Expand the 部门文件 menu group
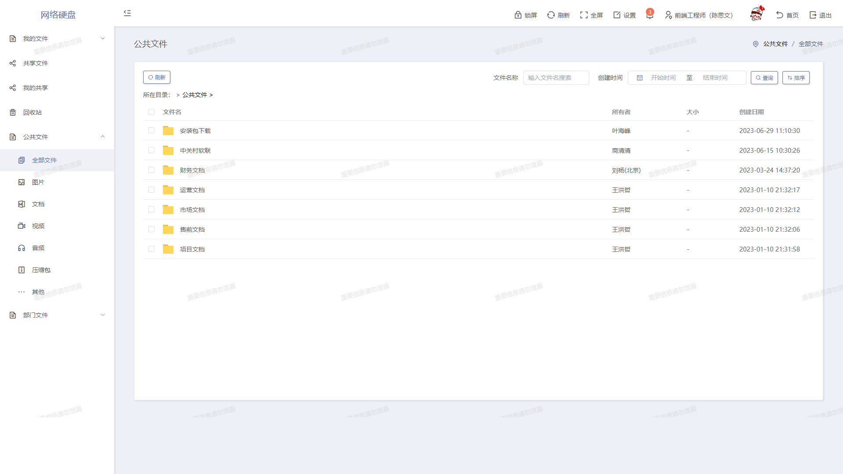Viewport: 843px width, 474px height. (x=103, y=315)
